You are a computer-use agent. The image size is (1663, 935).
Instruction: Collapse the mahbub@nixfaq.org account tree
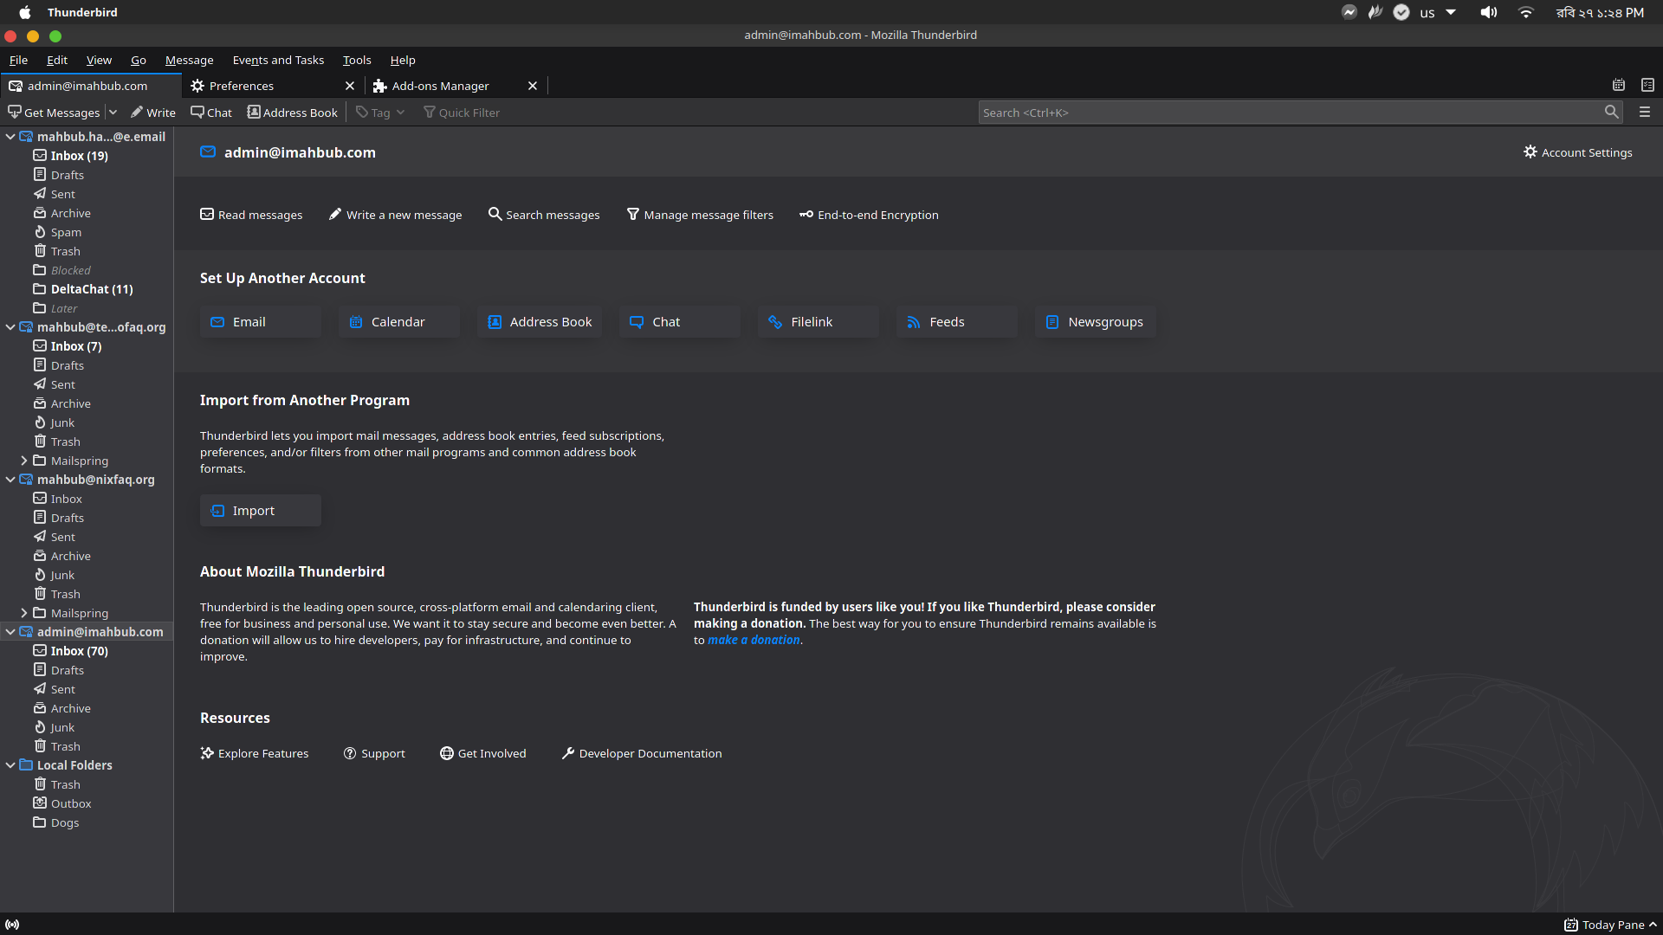point(10,480)
